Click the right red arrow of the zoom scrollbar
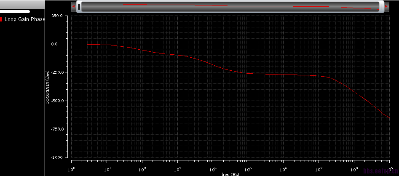Viewport: 399px width, 176px height. point(386,6)
